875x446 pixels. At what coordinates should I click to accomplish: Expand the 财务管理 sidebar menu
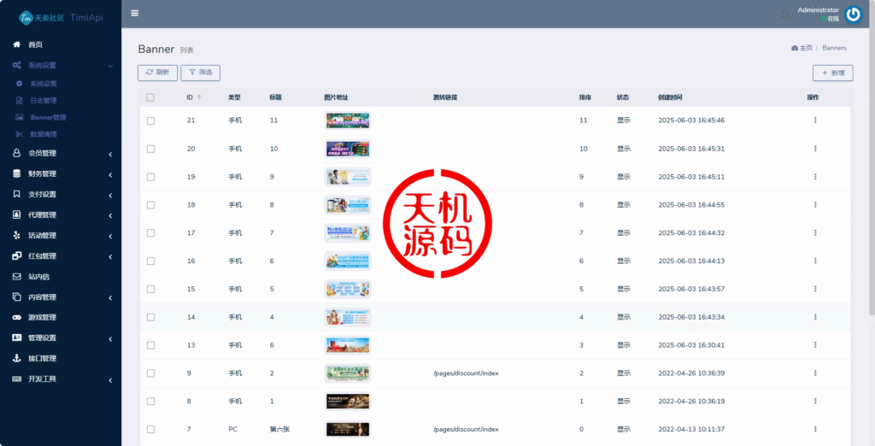60,174
